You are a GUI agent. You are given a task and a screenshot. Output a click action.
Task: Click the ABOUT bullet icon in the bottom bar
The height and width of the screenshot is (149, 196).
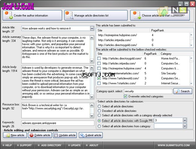tap(87, 145)
